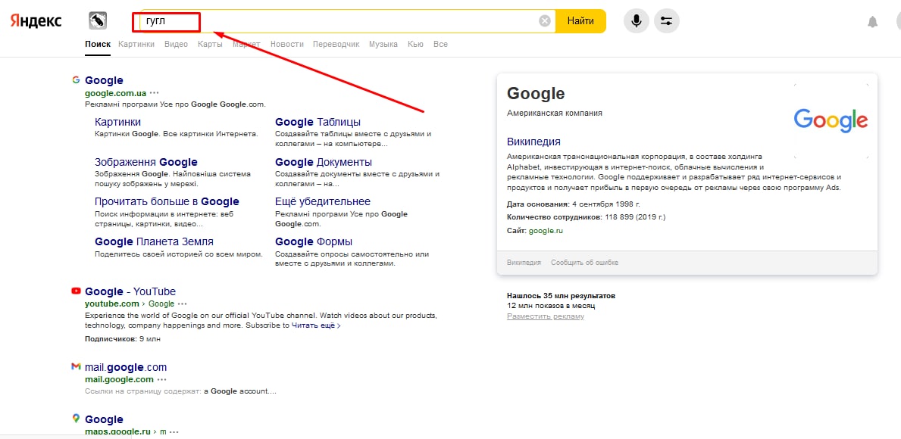Click the Google favicon of first result
This screenshot has width=901, height=439.
76,79
